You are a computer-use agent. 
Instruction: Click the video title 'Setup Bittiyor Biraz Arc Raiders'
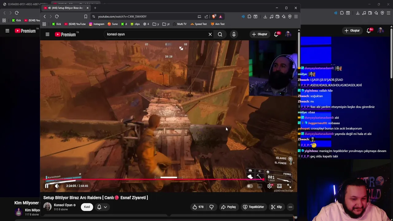coord(95,198)
